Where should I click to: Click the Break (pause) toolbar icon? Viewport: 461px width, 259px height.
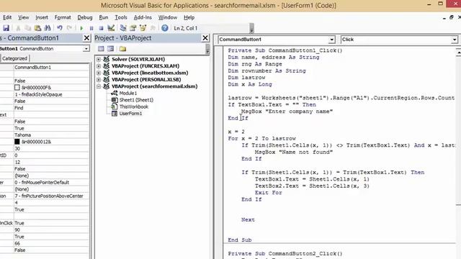[x=91, y=28]
